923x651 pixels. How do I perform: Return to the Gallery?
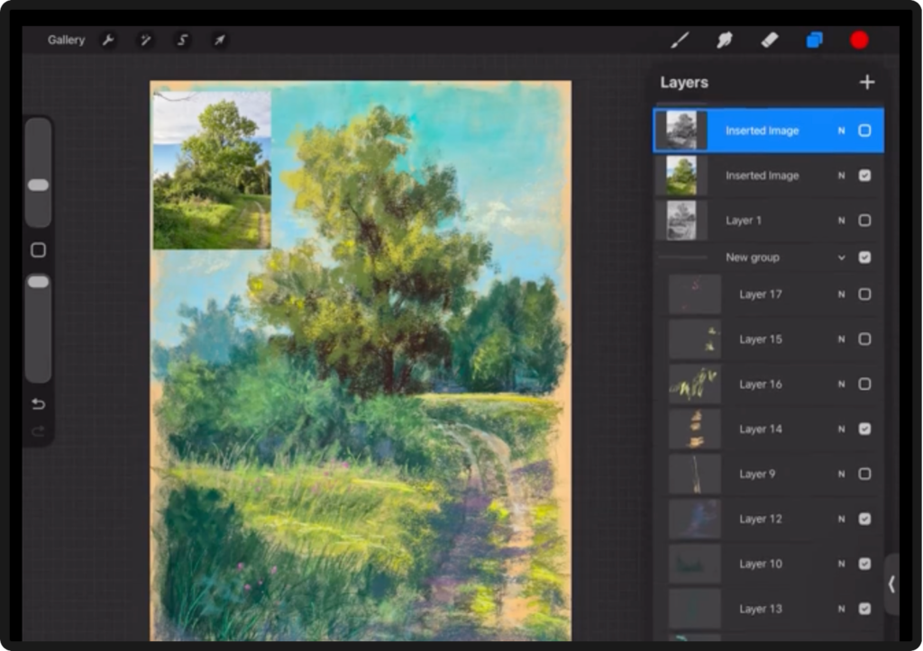click(x=66, y=41)
